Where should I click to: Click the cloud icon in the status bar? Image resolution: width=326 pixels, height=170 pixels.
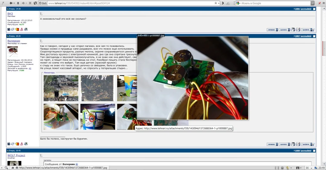(x=13, y=168)
